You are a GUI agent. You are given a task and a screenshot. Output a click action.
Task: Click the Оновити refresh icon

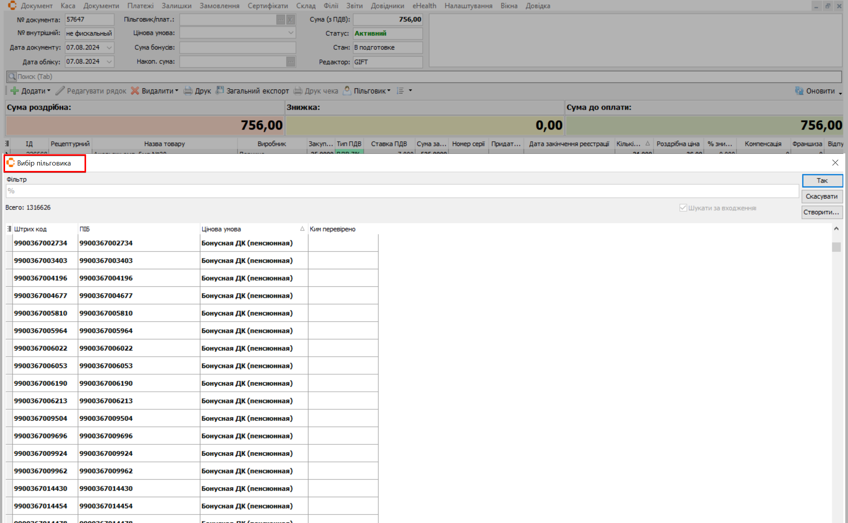(799, 91)
